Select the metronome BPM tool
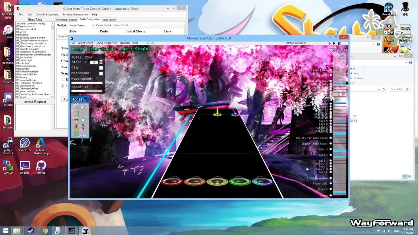 [76, 126]
